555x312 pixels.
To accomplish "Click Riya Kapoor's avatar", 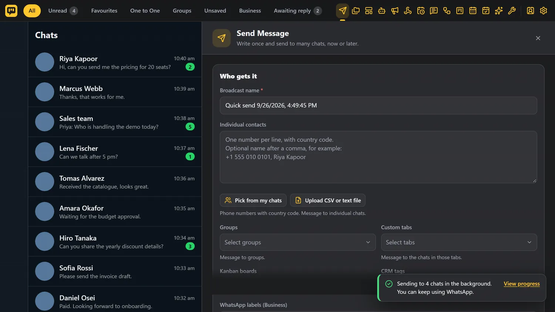I will [45, 62].
